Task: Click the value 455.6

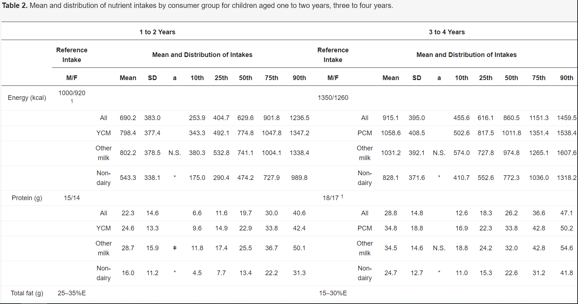Action: pyautogui.click(x=462, y=118)
